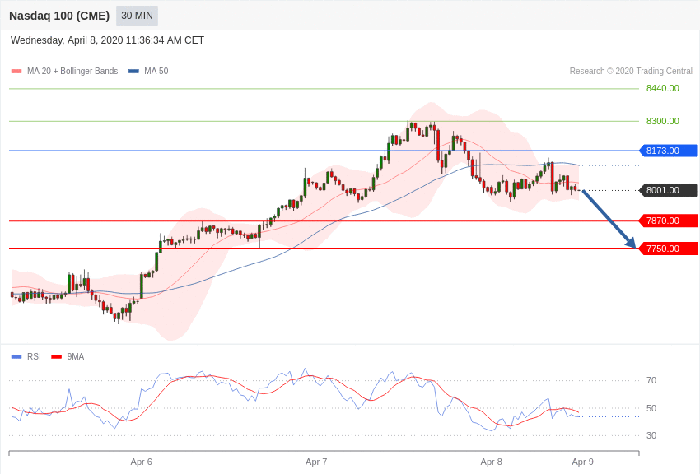Viewport: 700px width, 474px height.
Task: Click the MA 50 legend label
Action: [156, 71]
